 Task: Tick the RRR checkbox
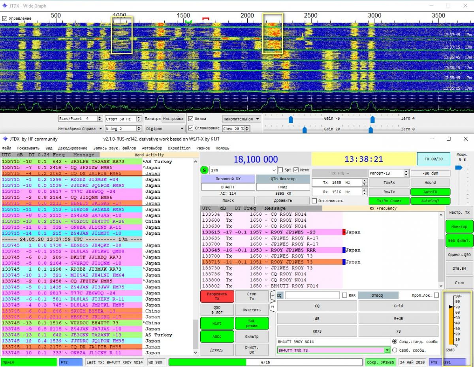[x=344, y=295]
